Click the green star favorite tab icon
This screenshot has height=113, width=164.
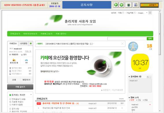tap(31, 43)
